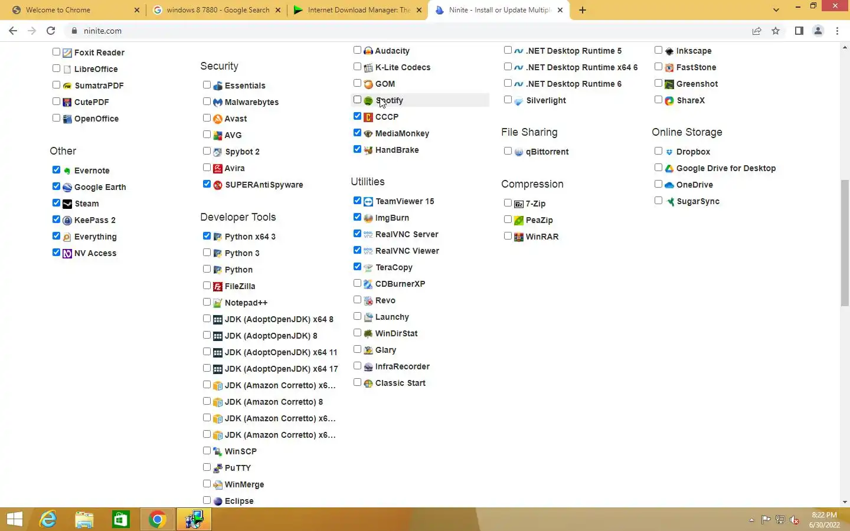Click the Eclipse icon
This screenshot has height=531, width=850.
pyautogui.click(x=218, y=501)
